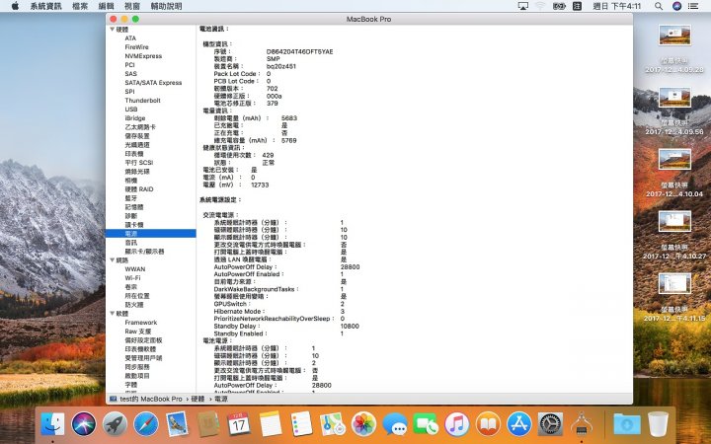Screen dimensions: 711x444
Task: Open Safari compass icon in Dock
Action: [146, 424]
